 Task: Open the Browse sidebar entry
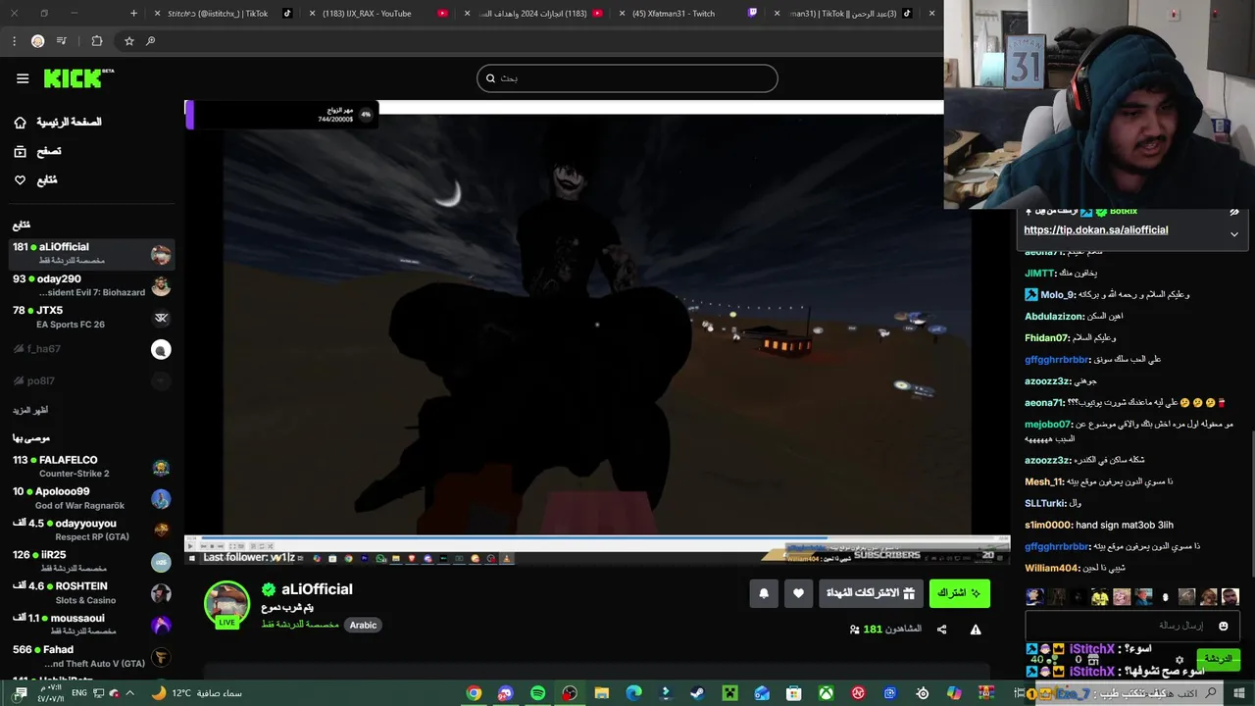(37, 151)
